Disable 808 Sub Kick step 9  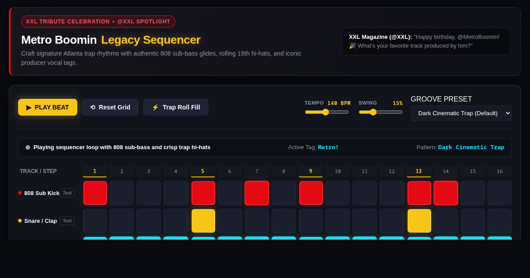coord(311,193)
